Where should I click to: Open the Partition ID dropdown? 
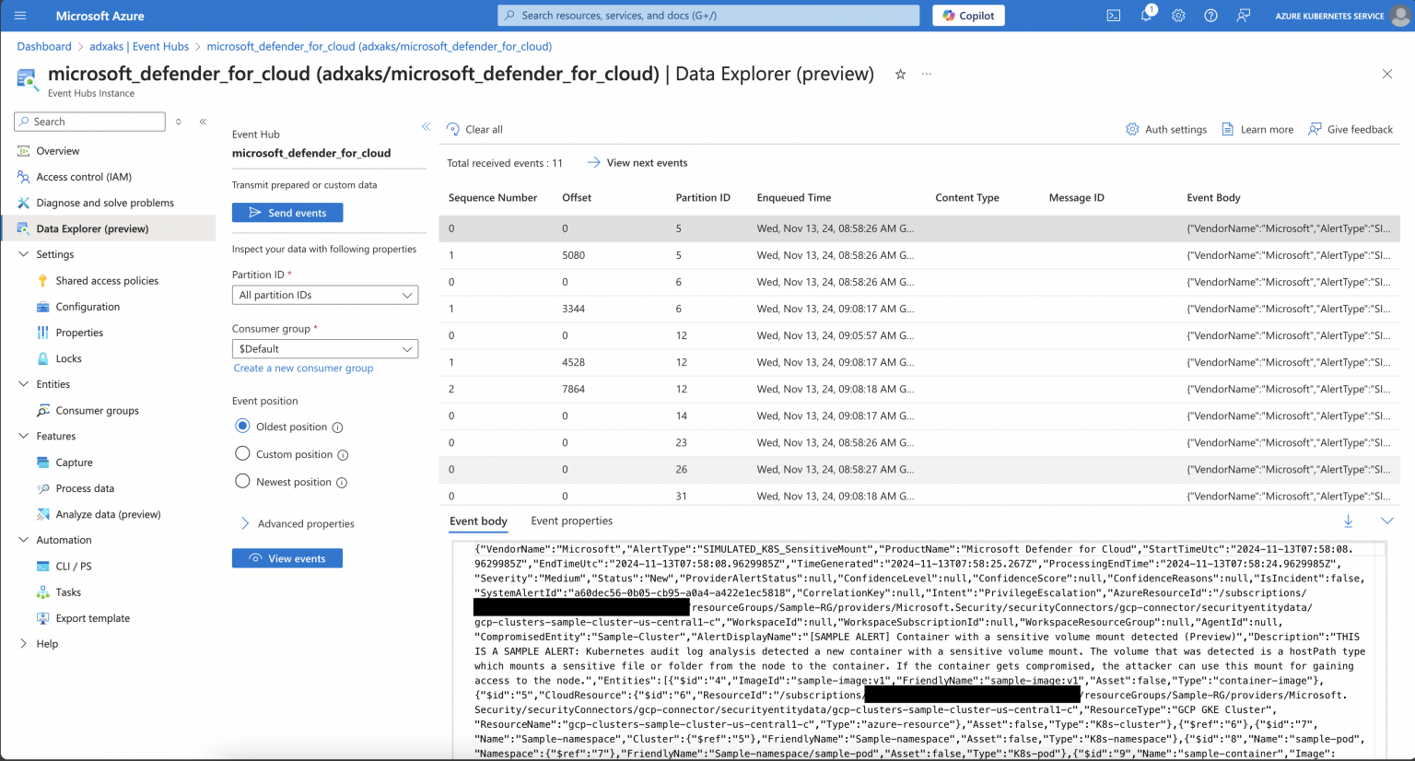[x=324, y=294]
